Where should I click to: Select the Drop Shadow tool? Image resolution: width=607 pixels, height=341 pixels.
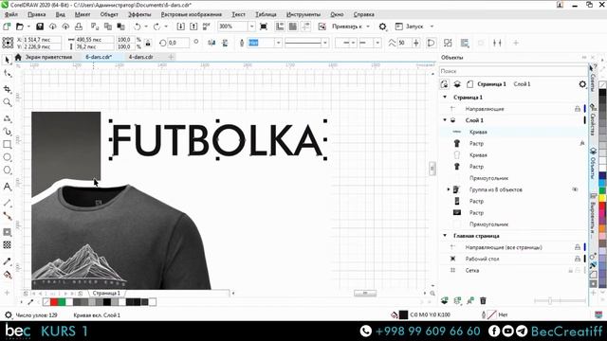coord(7,232)
